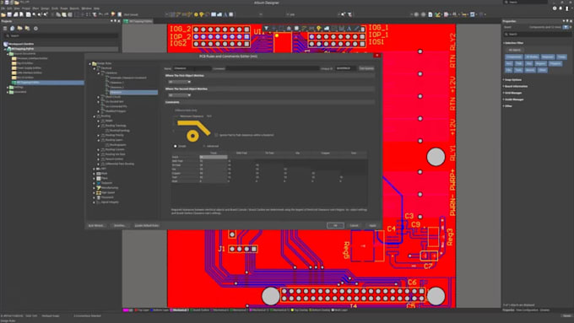Click the gear settings icon in Projects panel
Screen dimensions: 574x323
coord(35,28)
